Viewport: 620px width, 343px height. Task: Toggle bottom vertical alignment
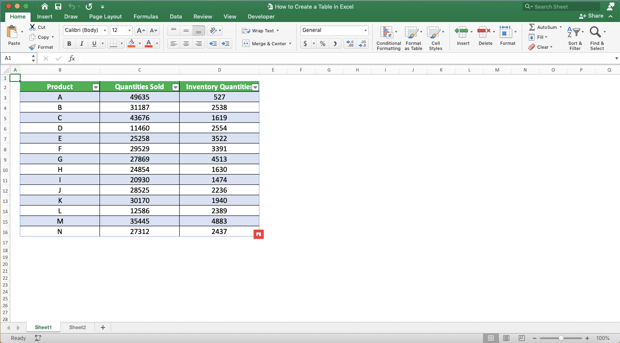[x=199, y=30]
